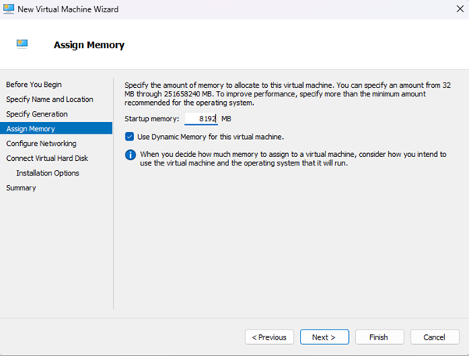The image size is (469, 356).
Task: Click the Finish button
Action: [379, 337]
